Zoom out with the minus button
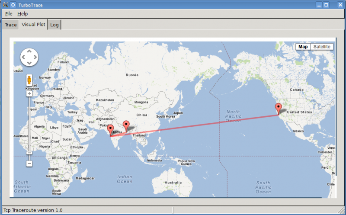346x215 pixels. pos(29,164)
